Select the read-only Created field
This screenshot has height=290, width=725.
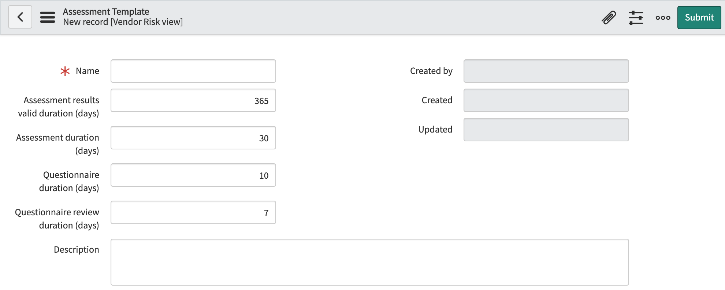(x=546, y=100)
